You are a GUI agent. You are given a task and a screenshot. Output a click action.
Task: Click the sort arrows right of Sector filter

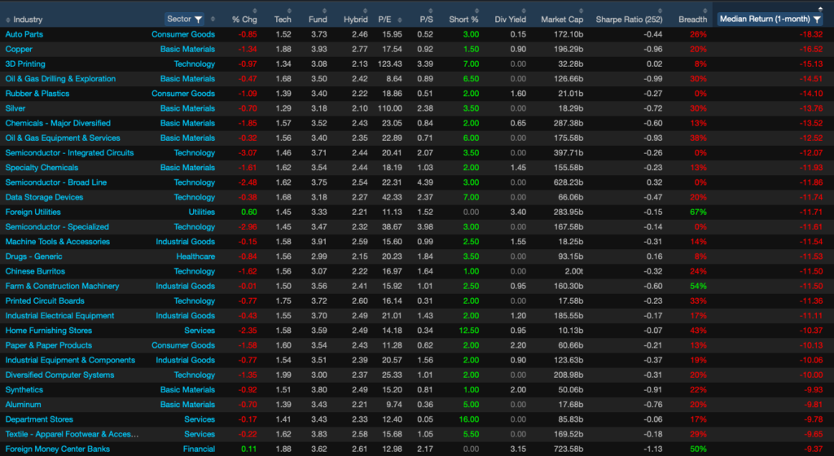pyautogui.click(x=213, y=19)
